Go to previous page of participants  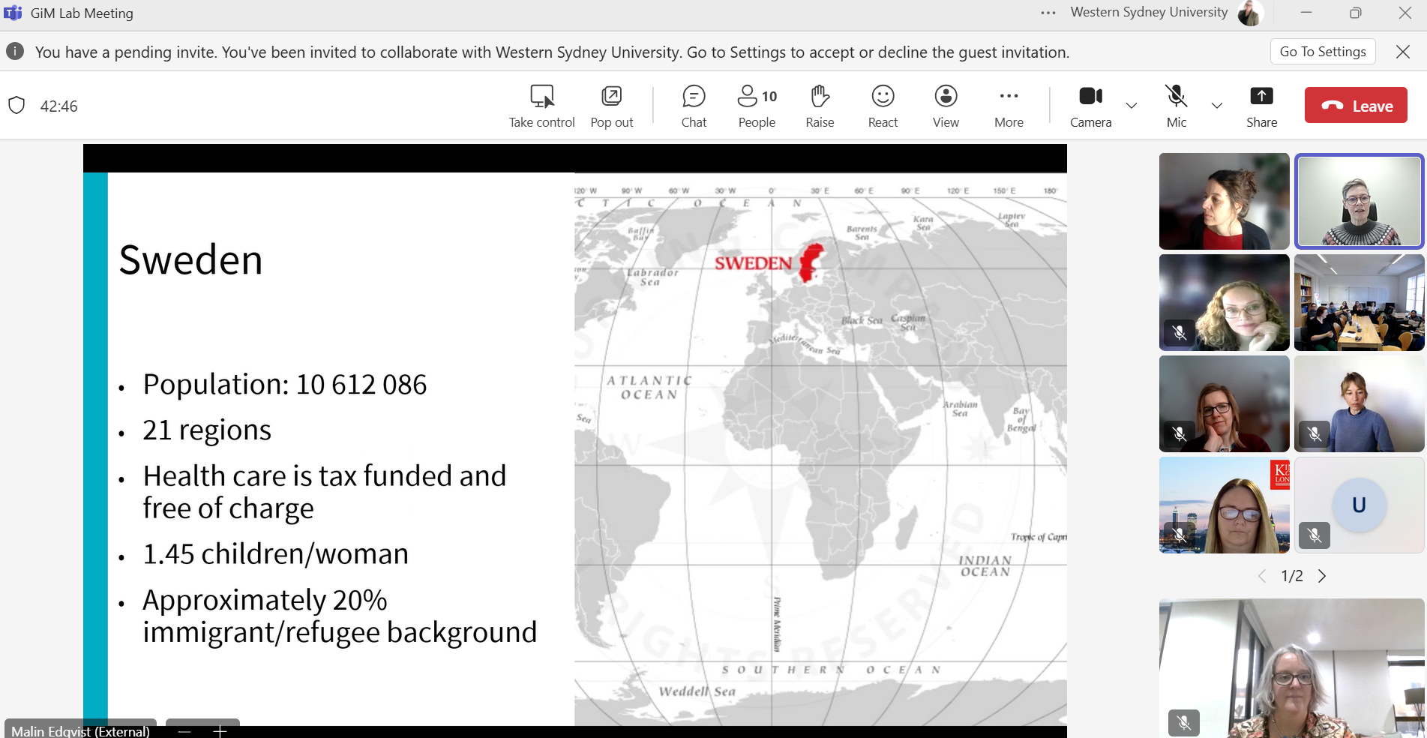pos(1262,576)
